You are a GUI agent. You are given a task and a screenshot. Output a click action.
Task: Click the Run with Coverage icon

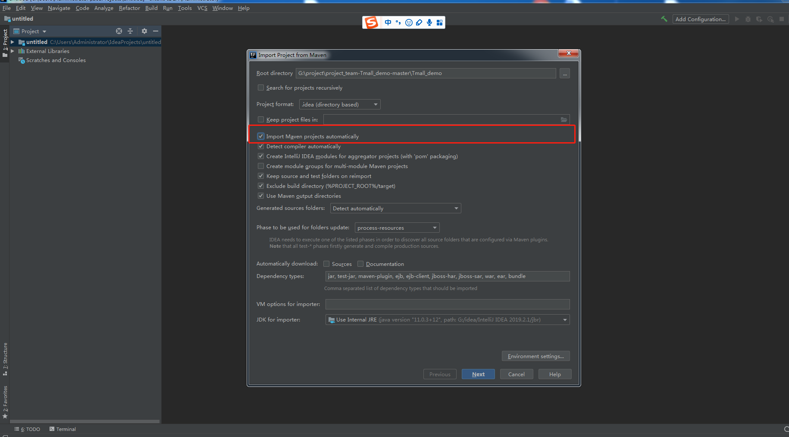click(x=759, y=19)
